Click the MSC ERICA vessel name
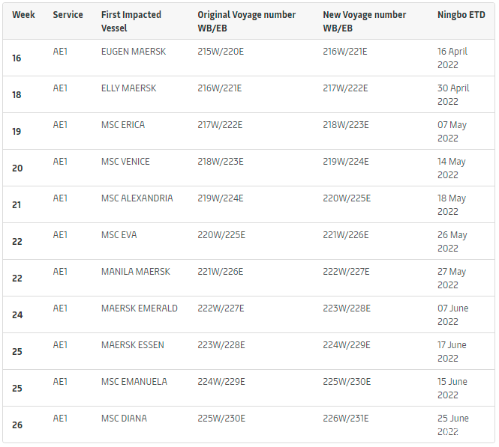 [x=123, y=125]
